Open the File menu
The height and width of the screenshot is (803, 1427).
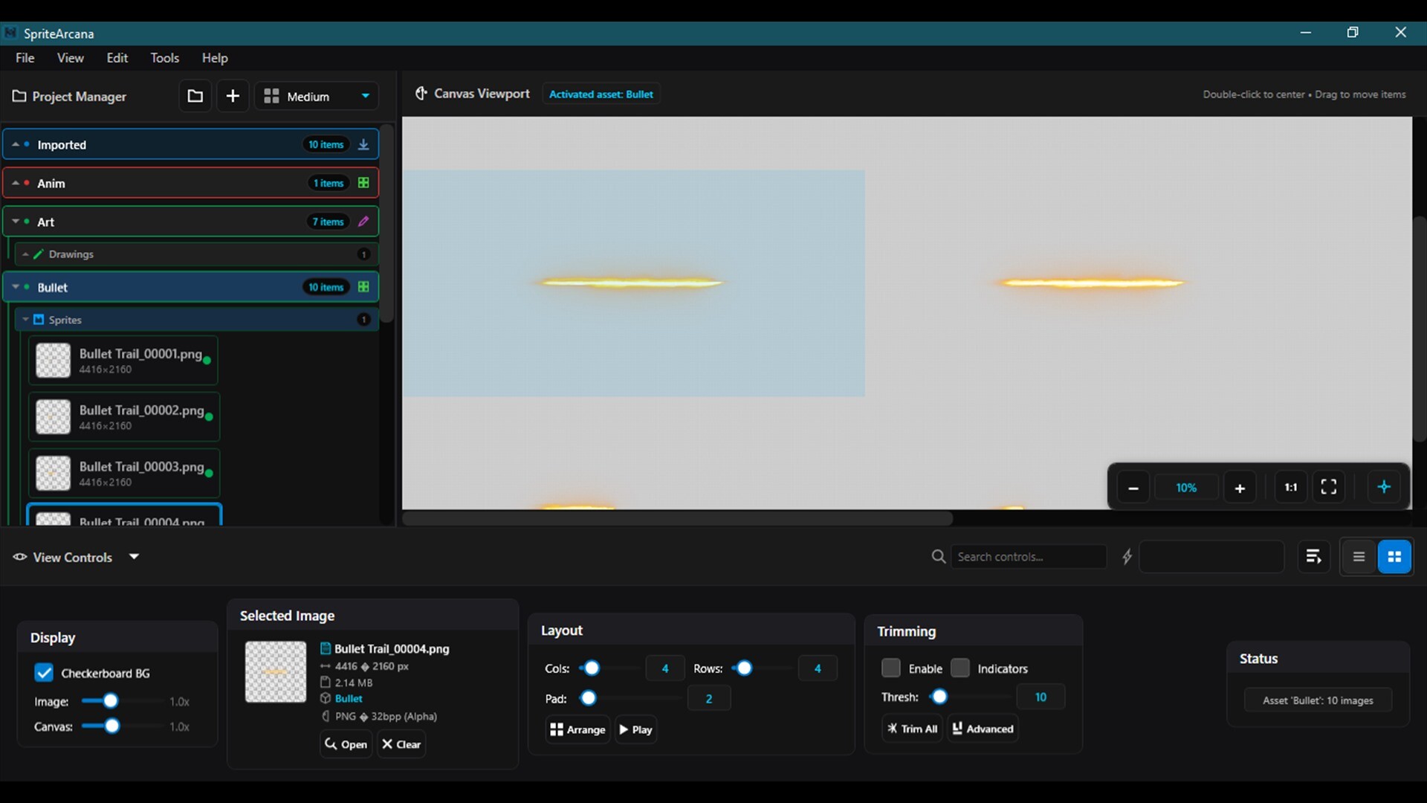[25, 58]
